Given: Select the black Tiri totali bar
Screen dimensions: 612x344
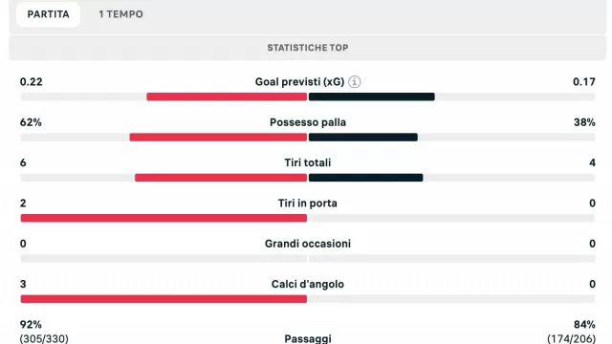Looking at the screenshot, I should [365, 178].
